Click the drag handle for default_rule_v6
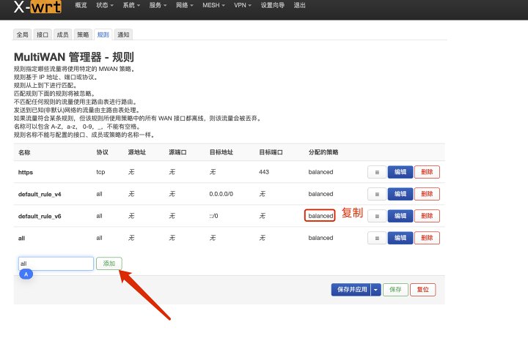The width and height of the screenshot is (528, 352). click(x=377, y=216)
